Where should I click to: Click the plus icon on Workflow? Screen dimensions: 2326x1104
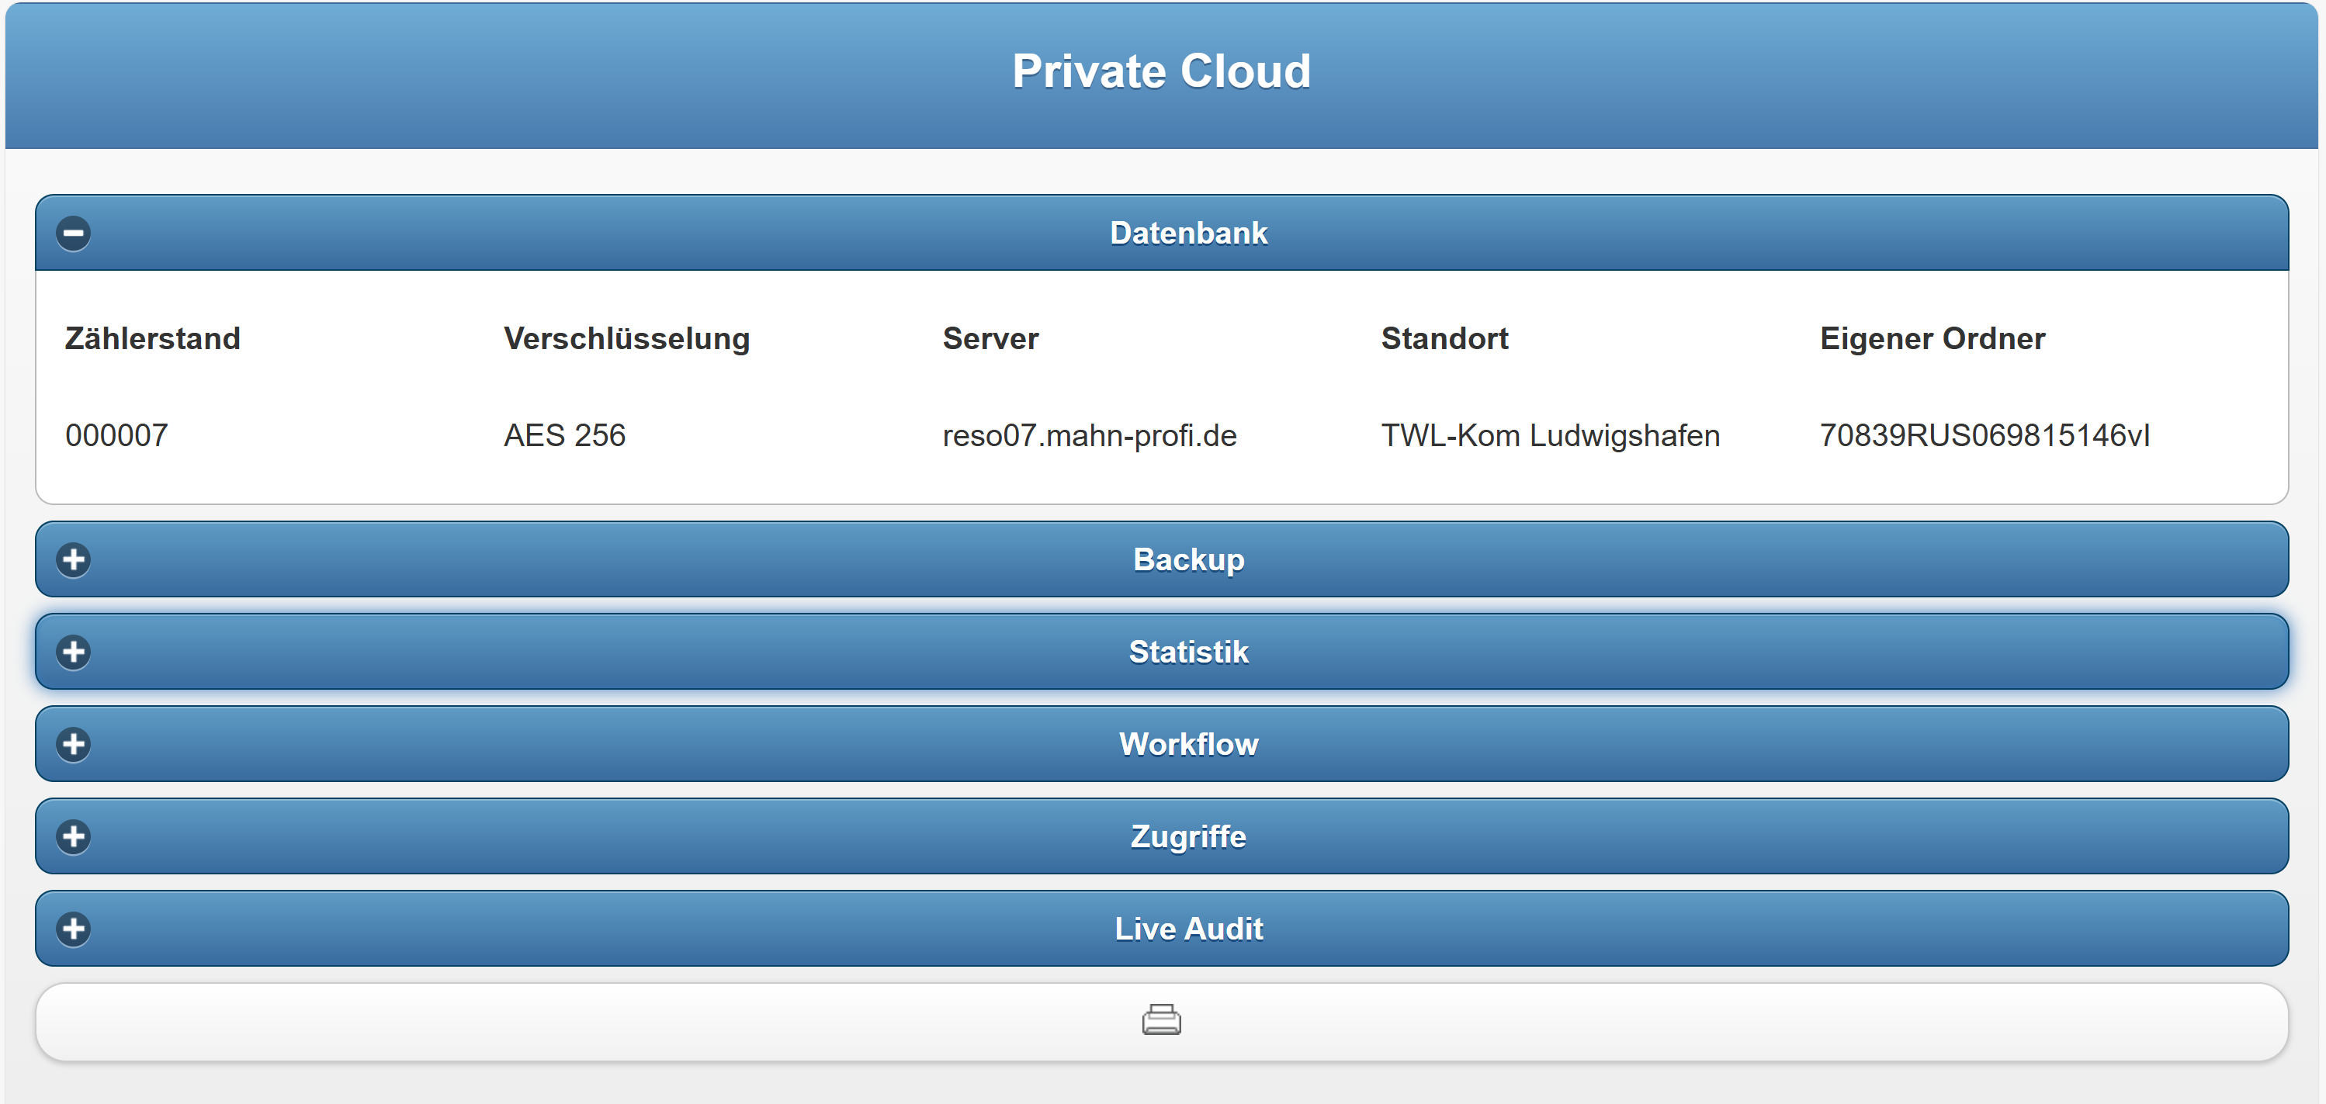click(x=73, y=745)
